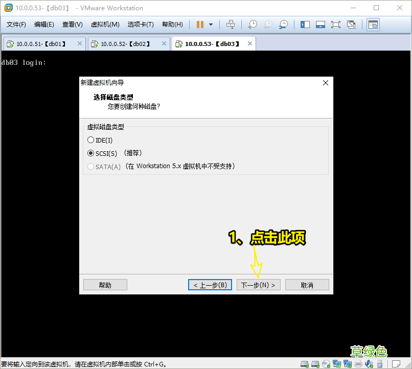Open the snapshot manager from the toolbar
412x369 pixels.
pyautogui.click(x=284, y=25)
